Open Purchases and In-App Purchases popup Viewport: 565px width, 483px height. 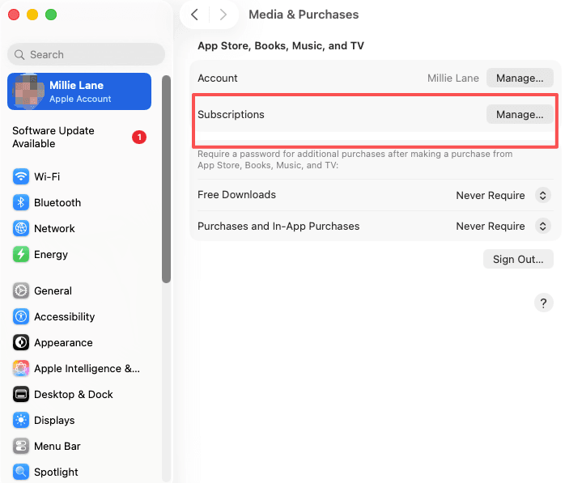[x=503, y=227]
